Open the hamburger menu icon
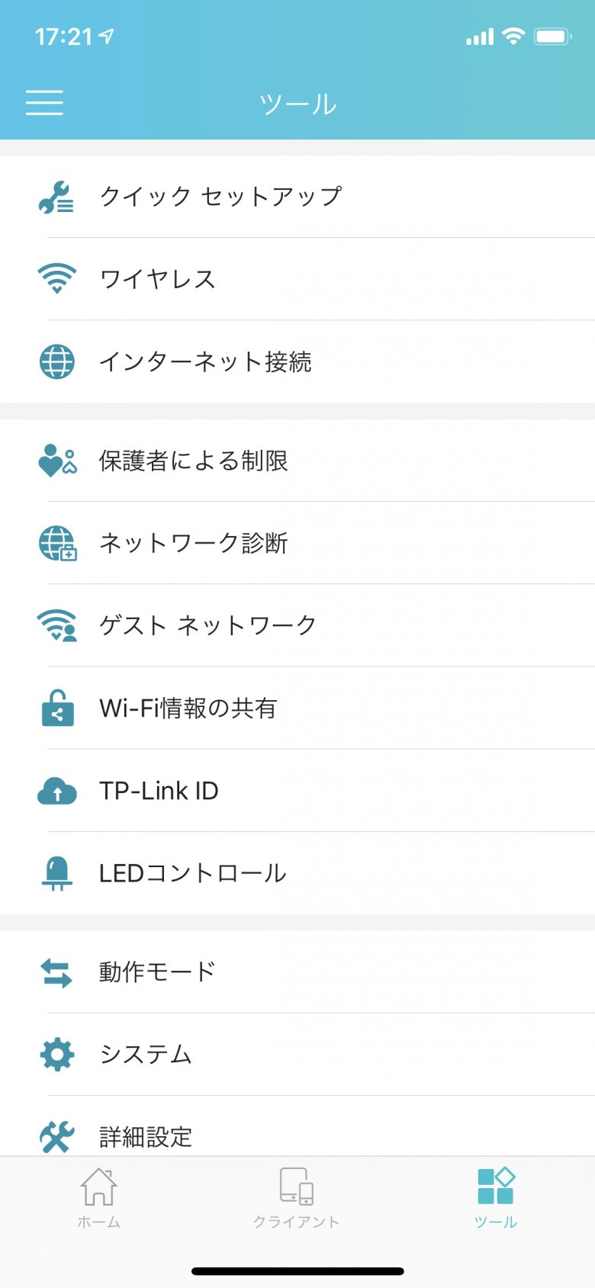595x1288 pixels. tap(44, 102)
